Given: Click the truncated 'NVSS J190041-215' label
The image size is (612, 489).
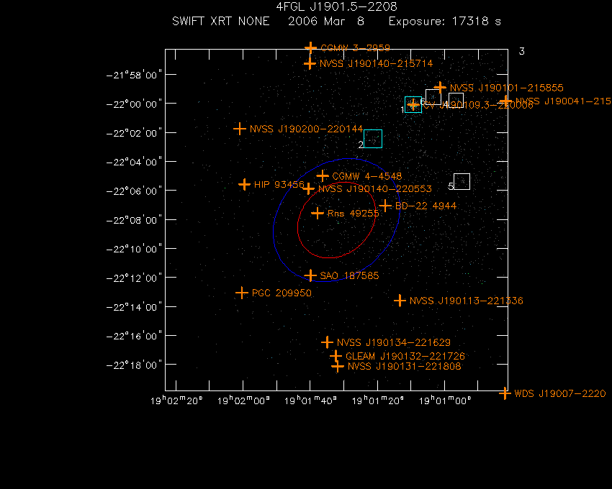Looking at the screenshot, I should pos(563,101).
